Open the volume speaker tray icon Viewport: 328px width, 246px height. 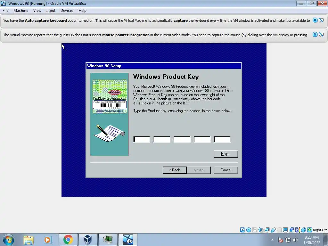point(295,240)
